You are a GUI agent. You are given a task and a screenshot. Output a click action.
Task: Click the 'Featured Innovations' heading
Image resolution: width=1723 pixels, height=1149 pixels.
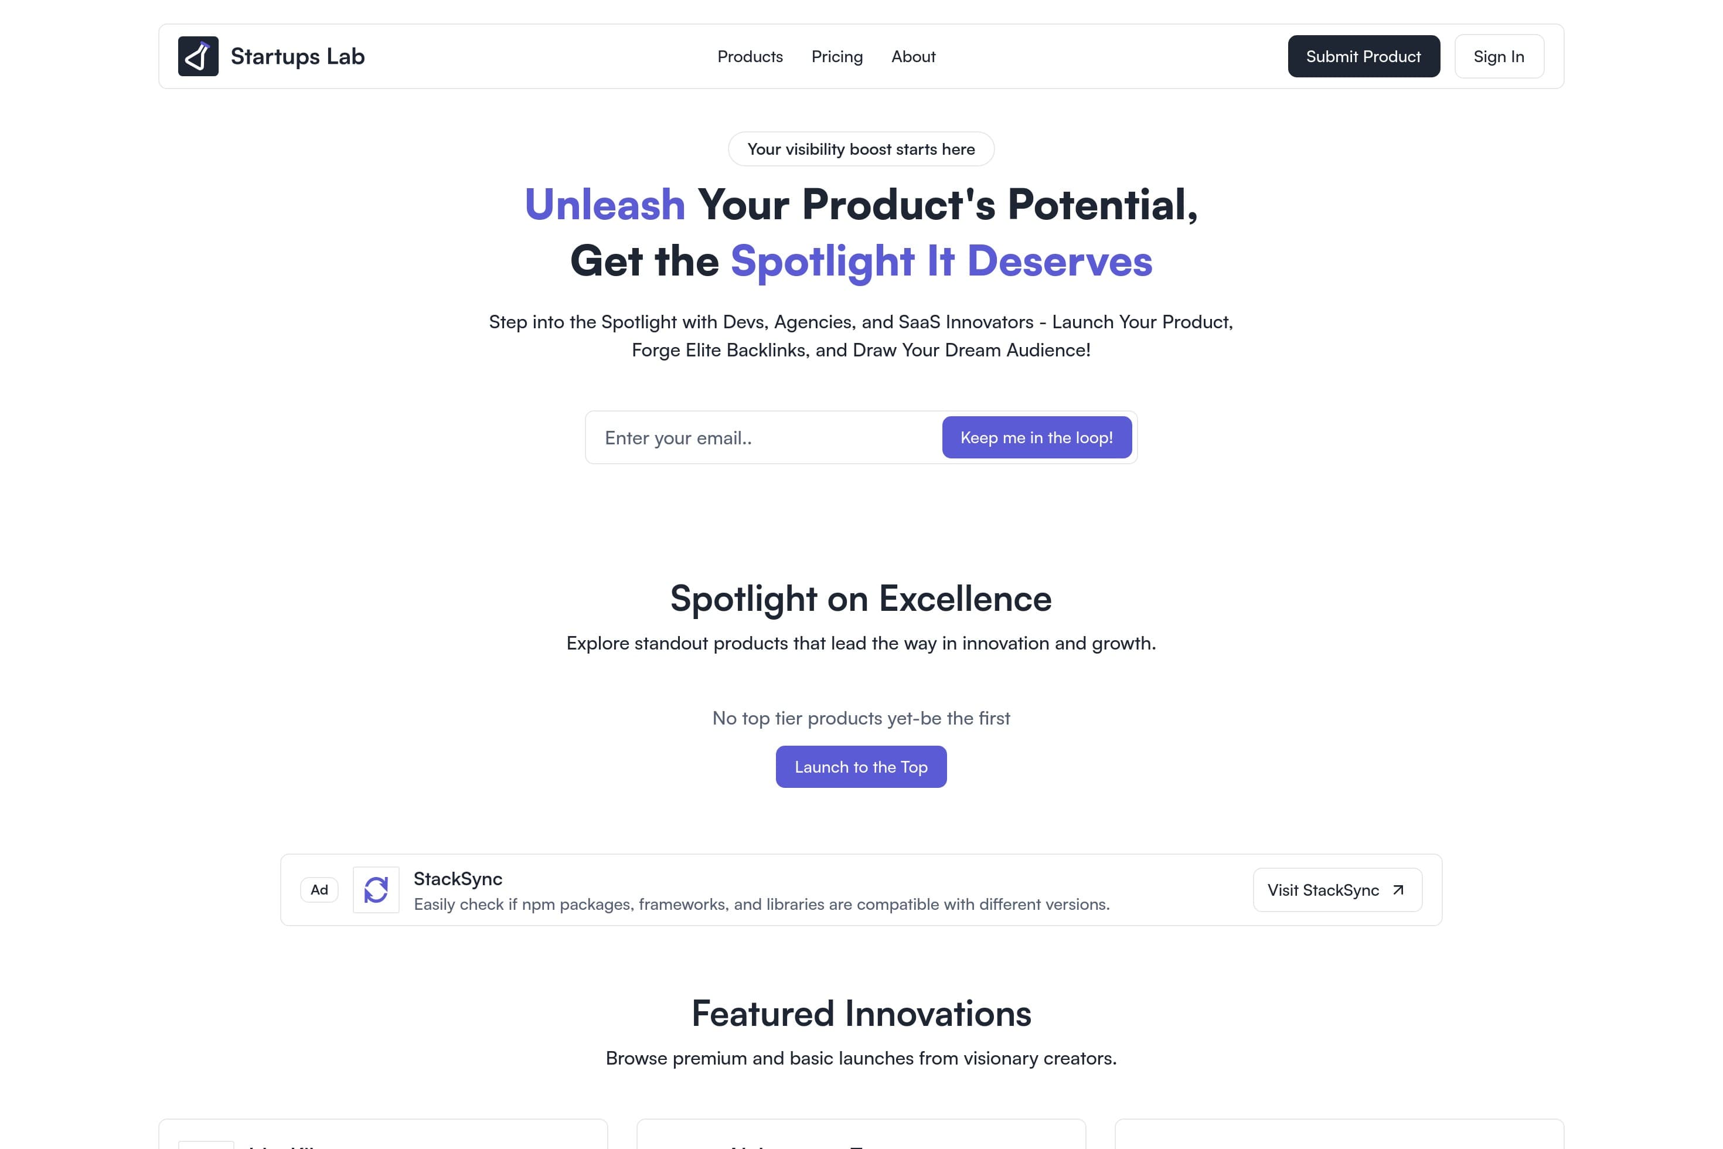coord(861,1014)
